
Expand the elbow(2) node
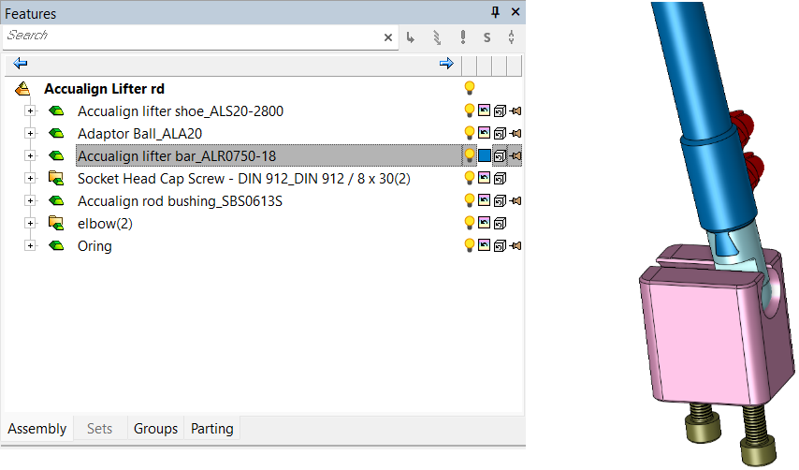click(31, 223)
